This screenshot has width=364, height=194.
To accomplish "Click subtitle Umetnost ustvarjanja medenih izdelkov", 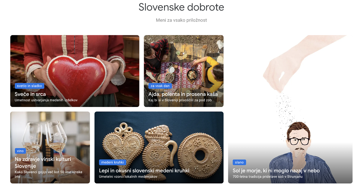I will click(46, 100).
